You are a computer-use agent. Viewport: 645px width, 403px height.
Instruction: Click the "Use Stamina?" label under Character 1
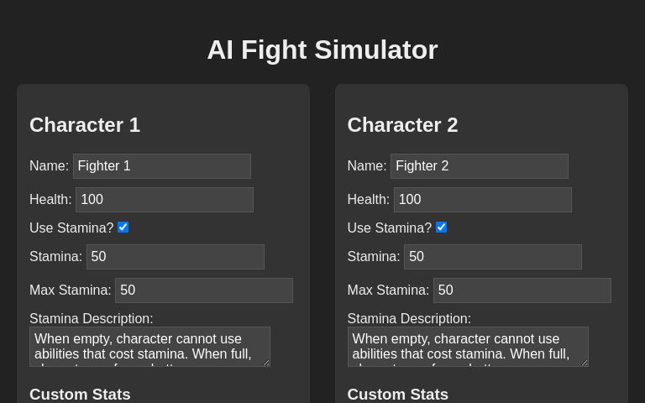(x=71, y=228)
